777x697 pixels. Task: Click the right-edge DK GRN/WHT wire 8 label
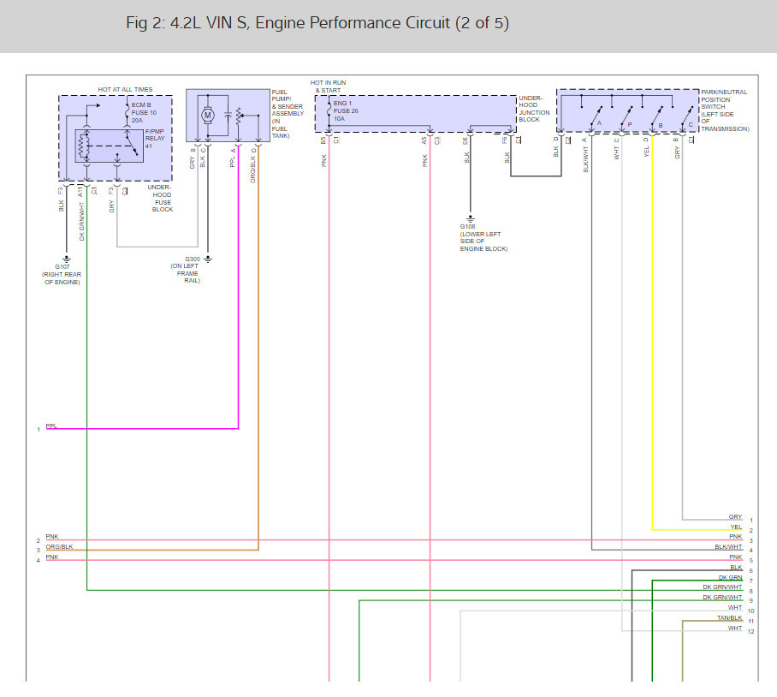tap(722, 587)
